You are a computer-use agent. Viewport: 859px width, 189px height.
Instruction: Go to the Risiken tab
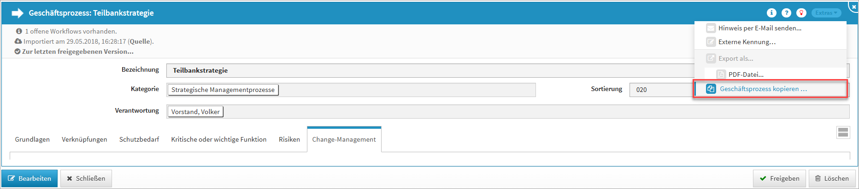[x=289, y=139]
